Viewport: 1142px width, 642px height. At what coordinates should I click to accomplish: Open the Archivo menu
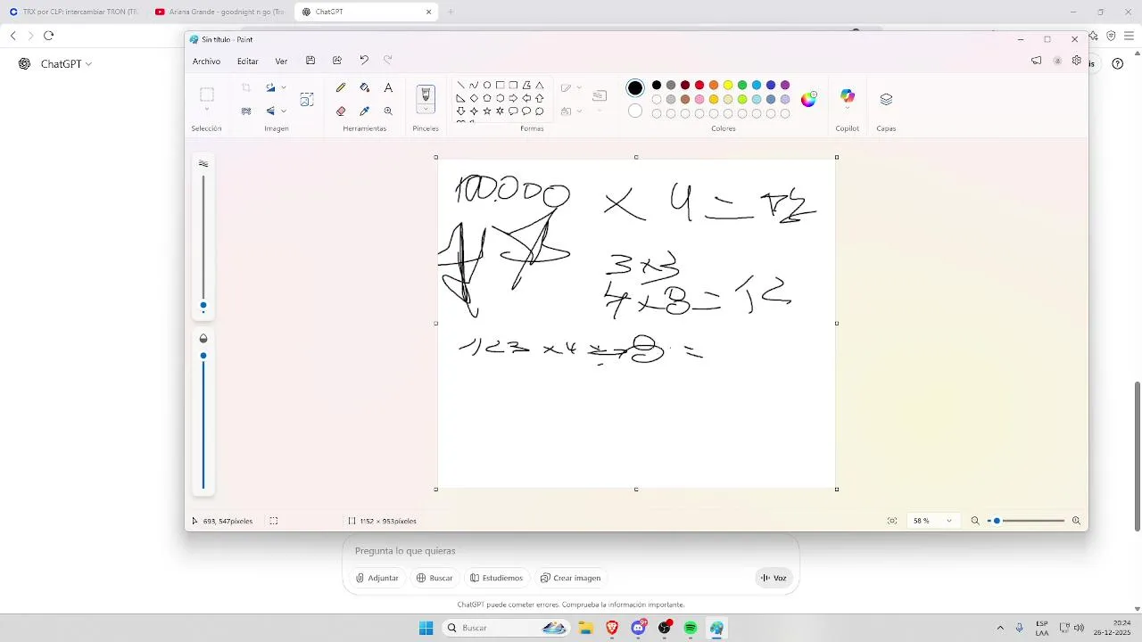pyautogui.click(x=206, y=62)
